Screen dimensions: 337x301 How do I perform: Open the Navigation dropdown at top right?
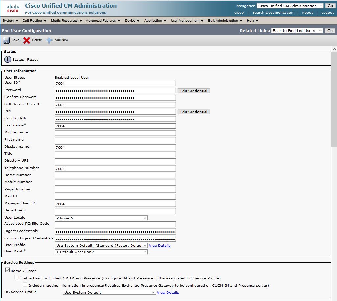tap(290, 6)
